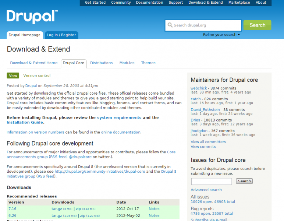Open release Notes for version 7.16

point(154,209)
